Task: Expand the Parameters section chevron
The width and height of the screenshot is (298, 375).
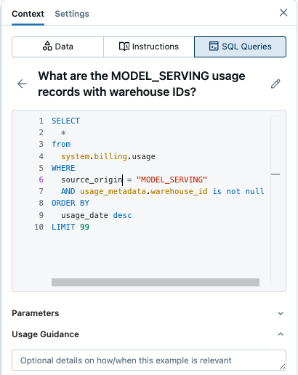Action: pyautogui.click(x=281, y=313)
